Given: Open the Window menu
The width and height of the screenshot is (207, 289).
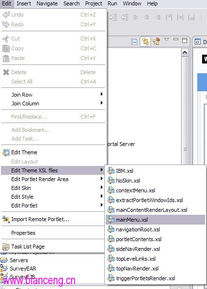Looking at the screenshot, I should (132, 3).
